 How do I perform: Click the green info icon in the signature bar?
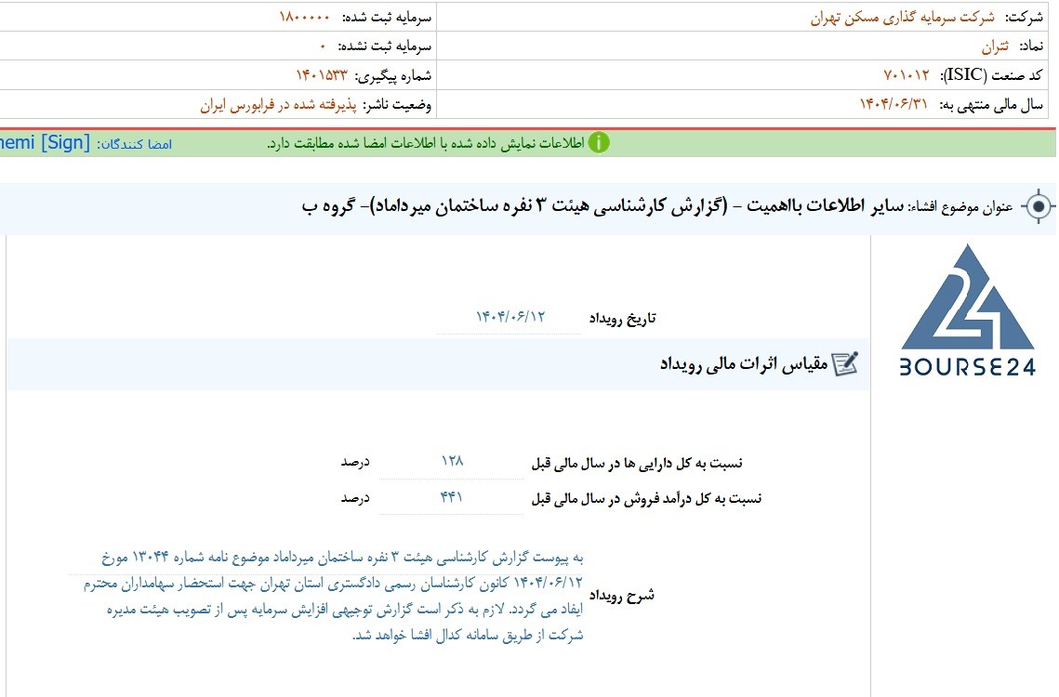599,142
